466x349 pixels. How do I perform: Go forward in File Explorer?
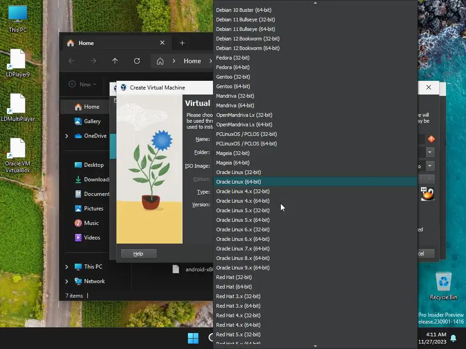93,61
